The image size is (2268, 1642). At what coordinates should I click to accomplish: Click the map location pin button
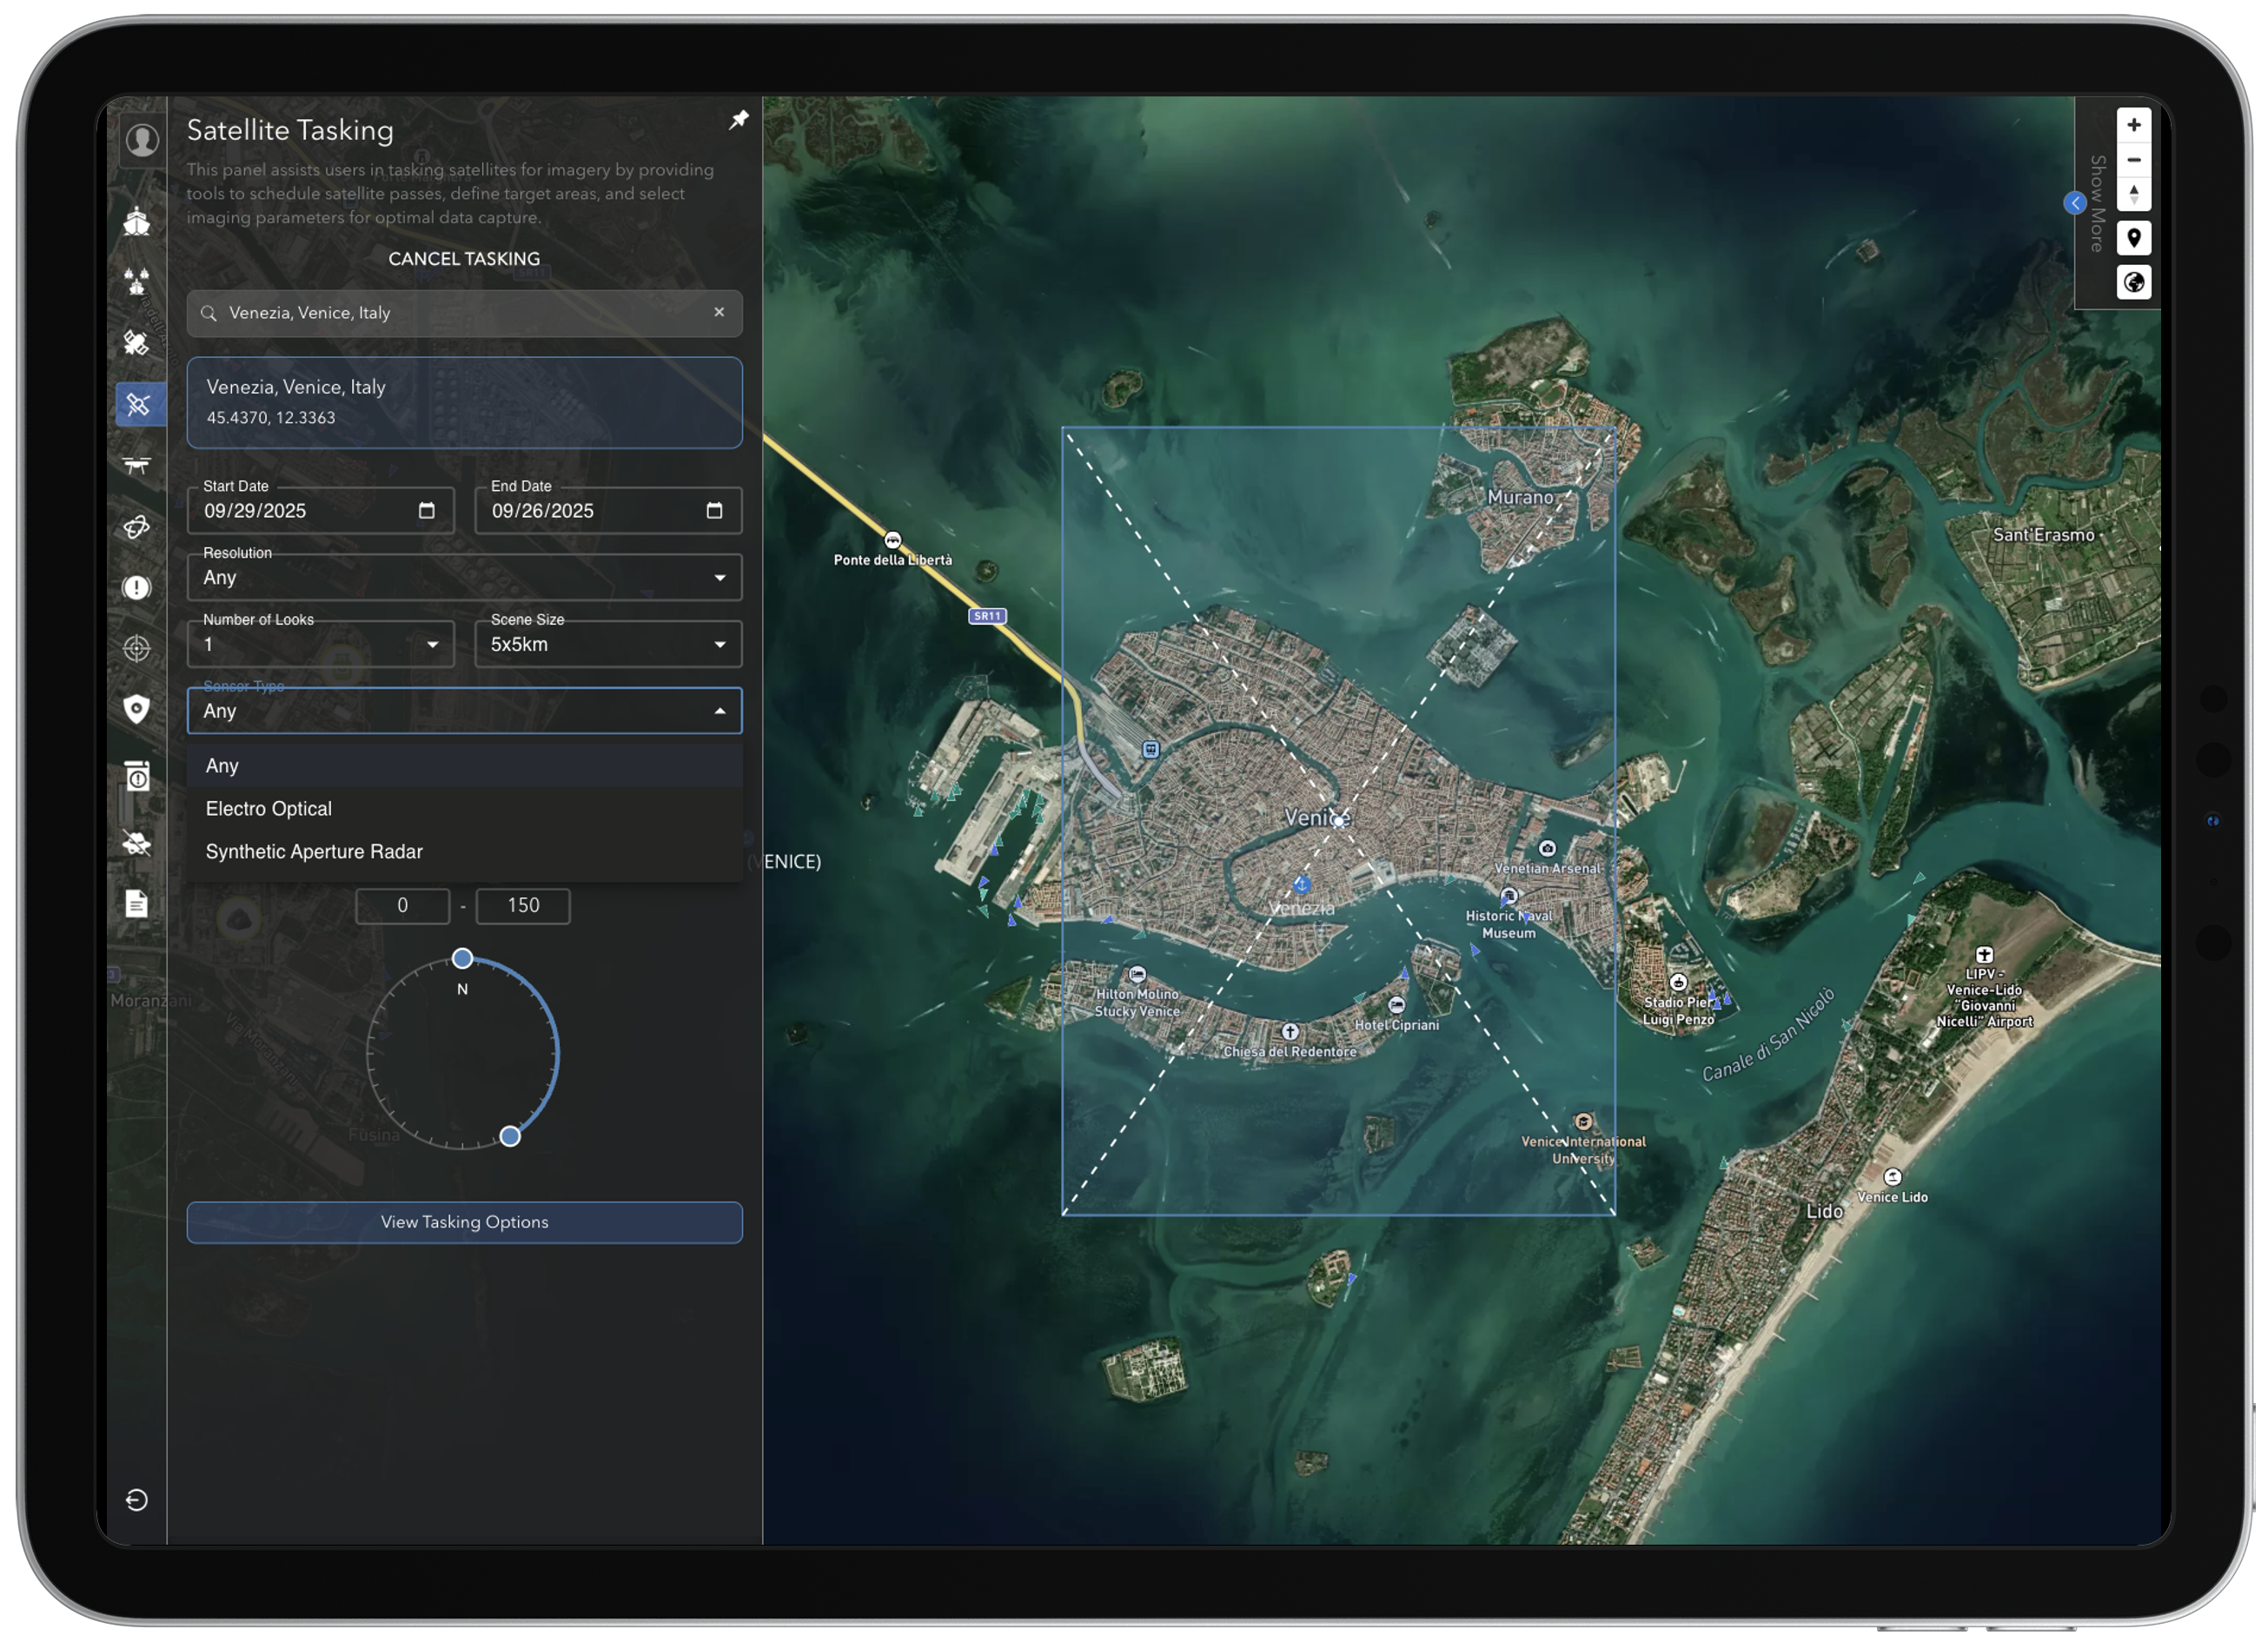[2134, 238]
